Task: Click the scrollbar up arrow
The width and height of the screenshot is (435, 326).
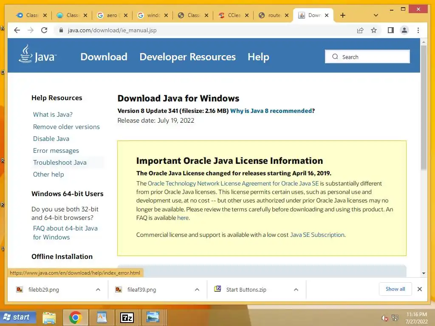Action: [x=424, y=42]
